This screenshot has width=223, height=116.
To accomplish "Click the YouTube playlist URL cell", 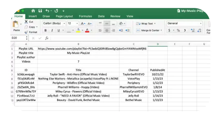I will 78,49.
